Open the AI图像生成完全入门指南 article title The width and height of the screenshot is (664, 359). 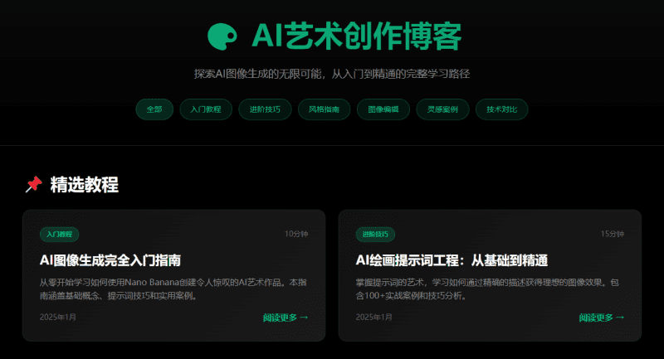110,260
